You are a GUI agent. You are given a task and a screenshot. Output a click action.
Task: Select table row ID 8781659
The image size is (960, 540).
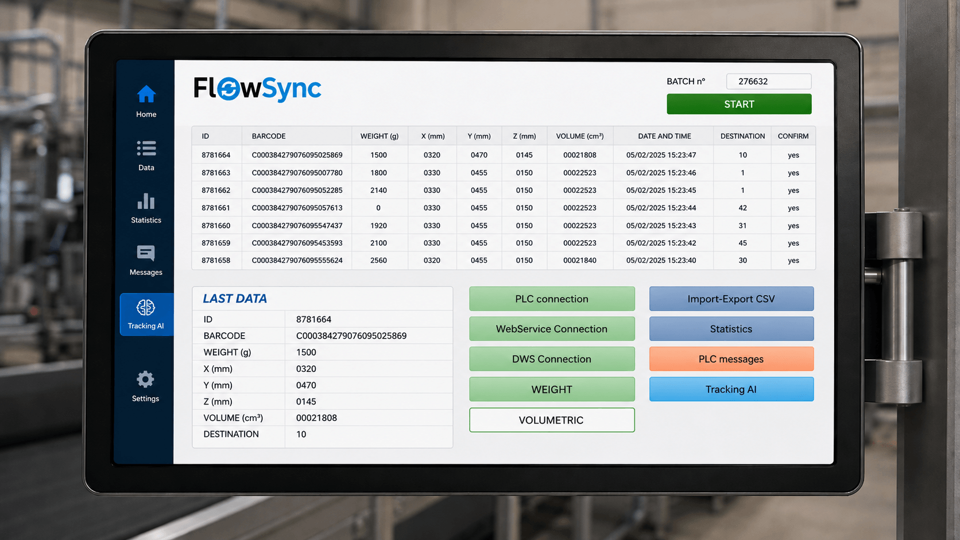point(504,243)
